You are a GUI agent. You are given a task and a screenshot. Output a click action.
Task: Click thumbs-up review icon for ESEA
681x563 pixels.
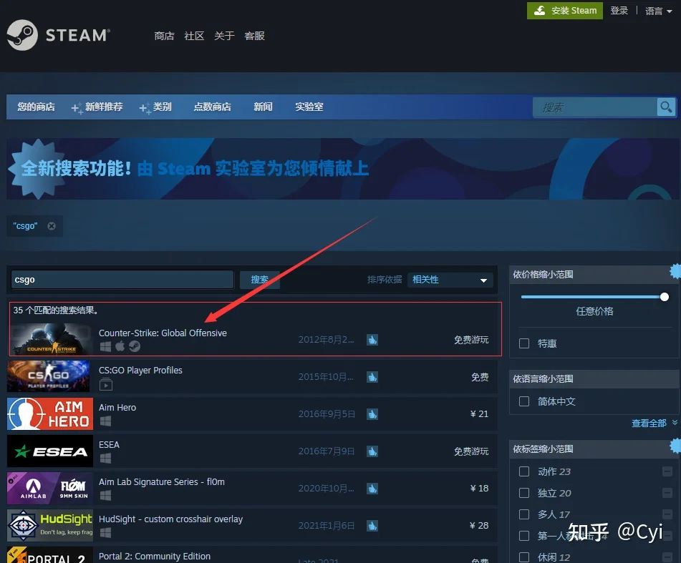coord(372,451)
